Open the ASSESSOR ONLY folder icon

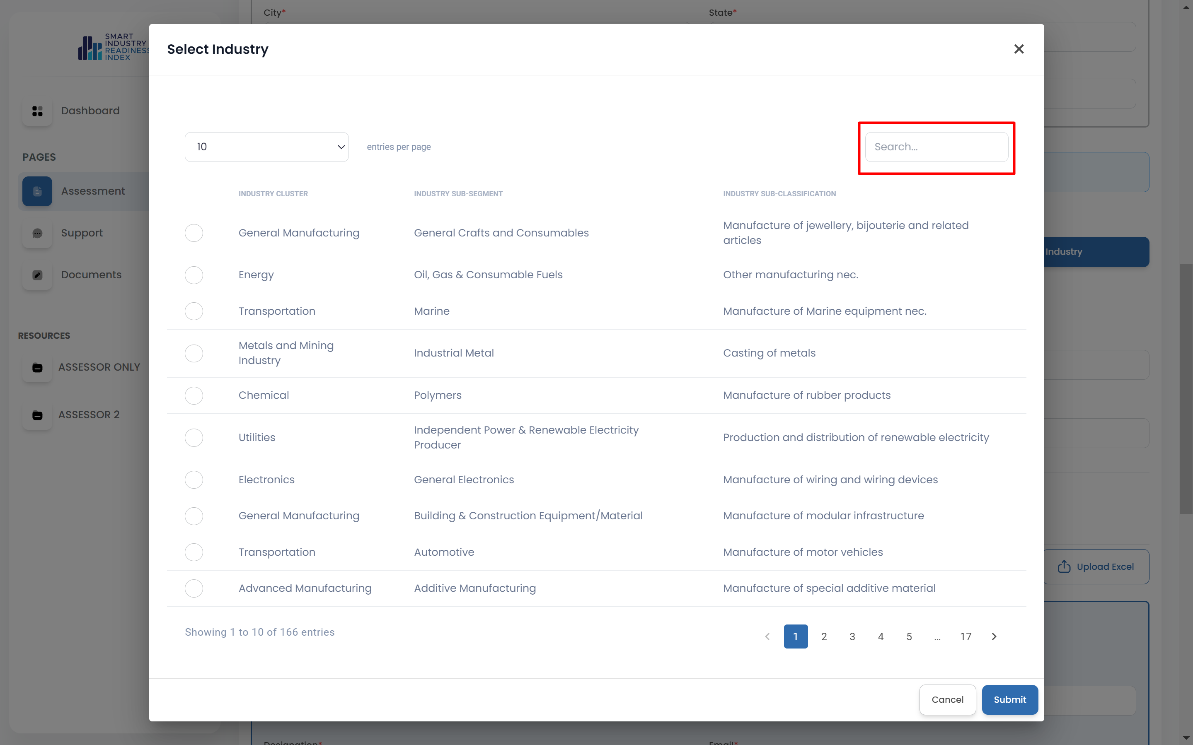coord(37,368)
